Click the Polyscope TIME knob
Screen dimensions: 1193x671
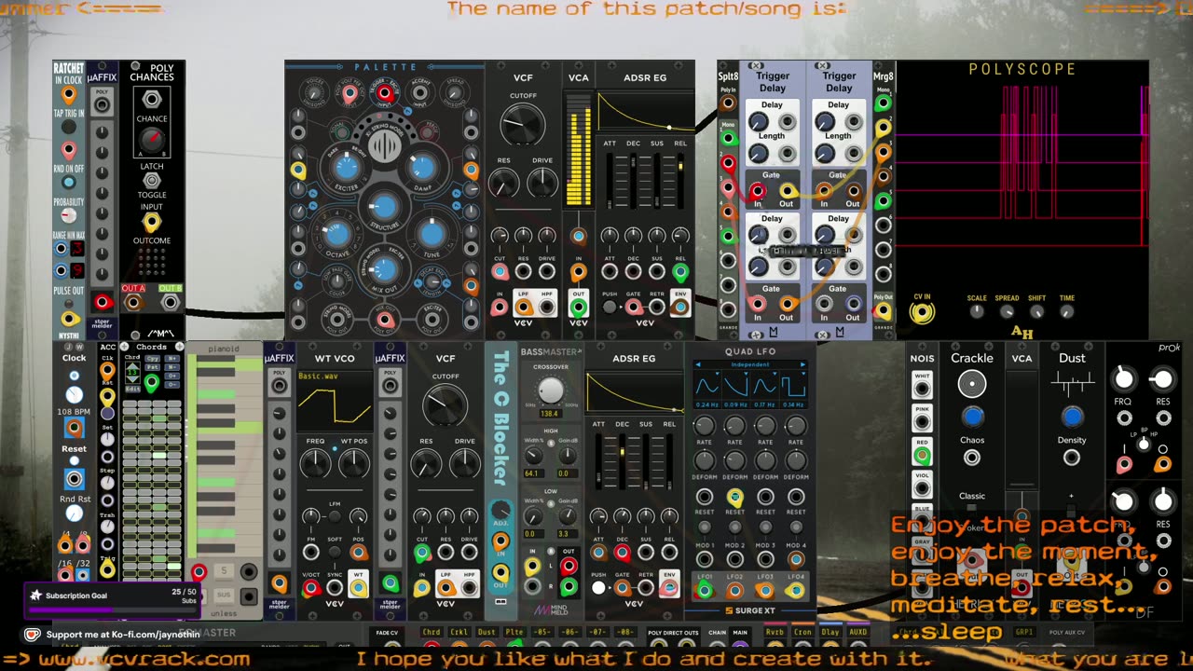tap(1067, 312)
